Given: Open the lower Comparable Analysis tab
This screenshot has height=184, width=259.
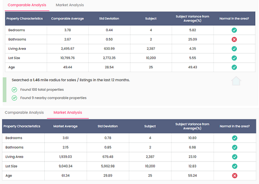Looking at the screenshot, I should [x=24, y=113].
